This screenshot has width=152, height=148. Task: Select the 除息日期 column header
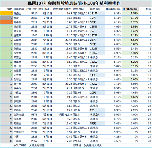coord(44,9)
